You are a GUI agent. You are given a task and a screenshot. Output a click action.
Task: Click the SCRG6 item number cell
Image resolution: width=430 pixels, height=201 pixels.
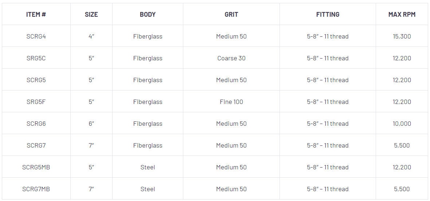click(x=36, y=124)
